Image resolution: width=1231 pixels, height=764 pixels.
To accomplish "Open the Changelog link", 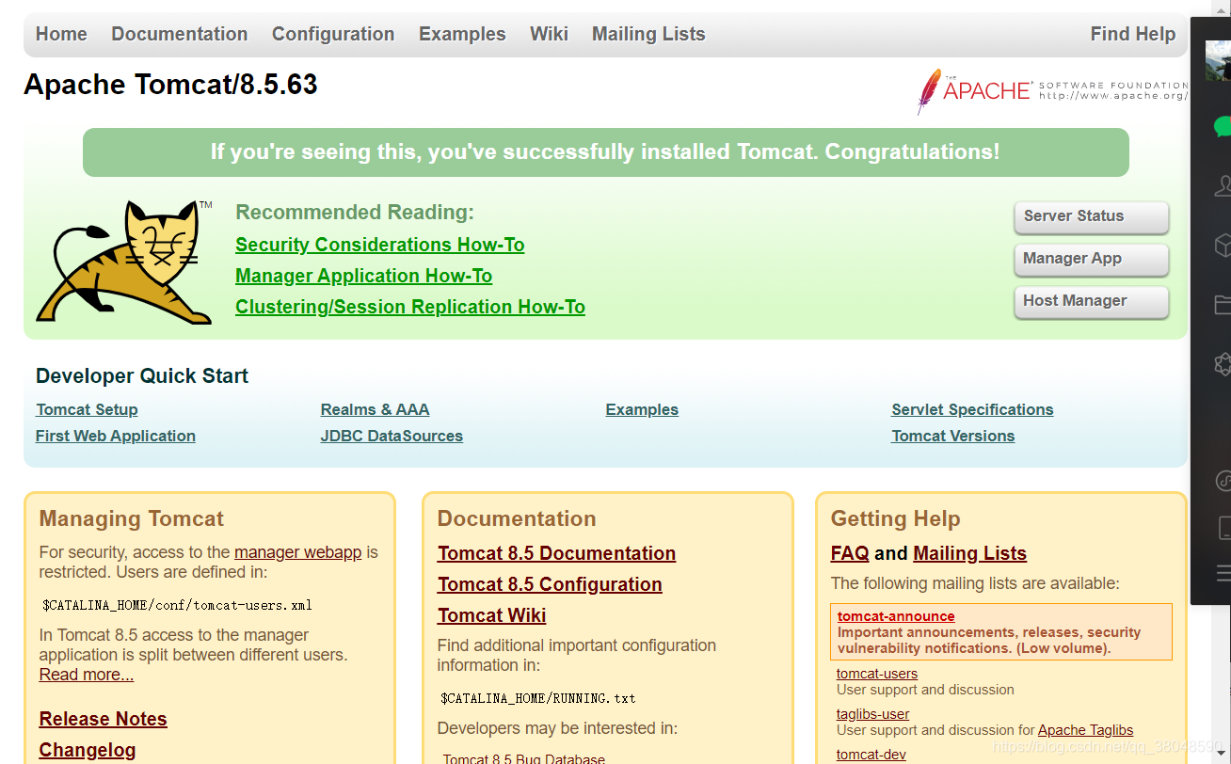I will point(88,750).
